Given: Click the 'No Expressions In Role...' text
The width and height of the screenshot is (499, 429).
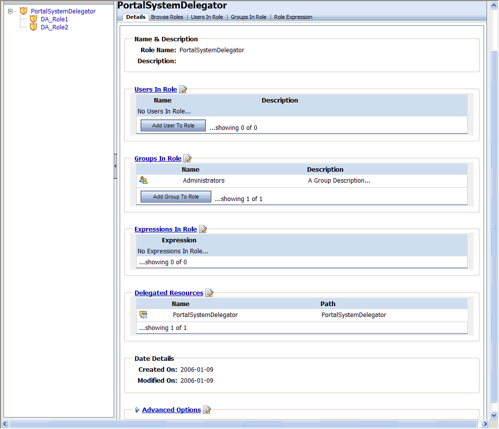Looking at the screenshot, I should [x=173, y=251].
